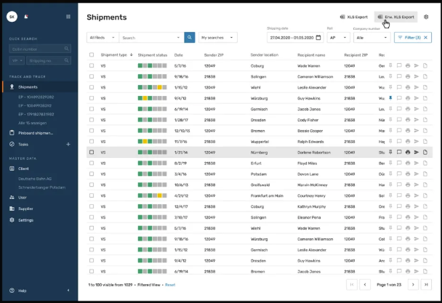
Task: Click the document icon in the Darlene Robertson row
Action: 425,152
